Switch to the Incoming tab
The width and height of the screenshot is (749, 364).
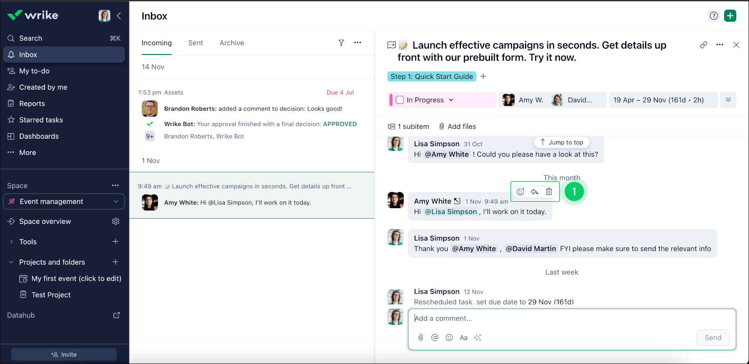click(157, 43)
